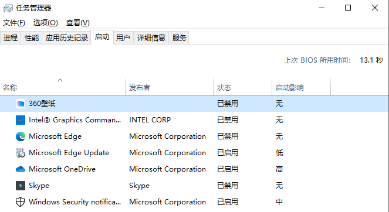This screenshot has height=212, width=389.
Task: Select the Windows Security shield icon
Action: pos(21,202)
